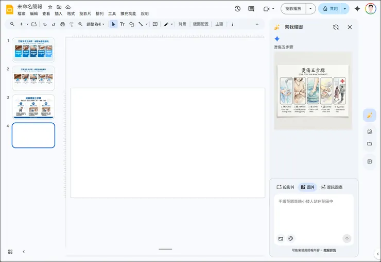Viewport: 381px width, 262px height.
Task: Open the 檔案 menu
Action: 22,13
